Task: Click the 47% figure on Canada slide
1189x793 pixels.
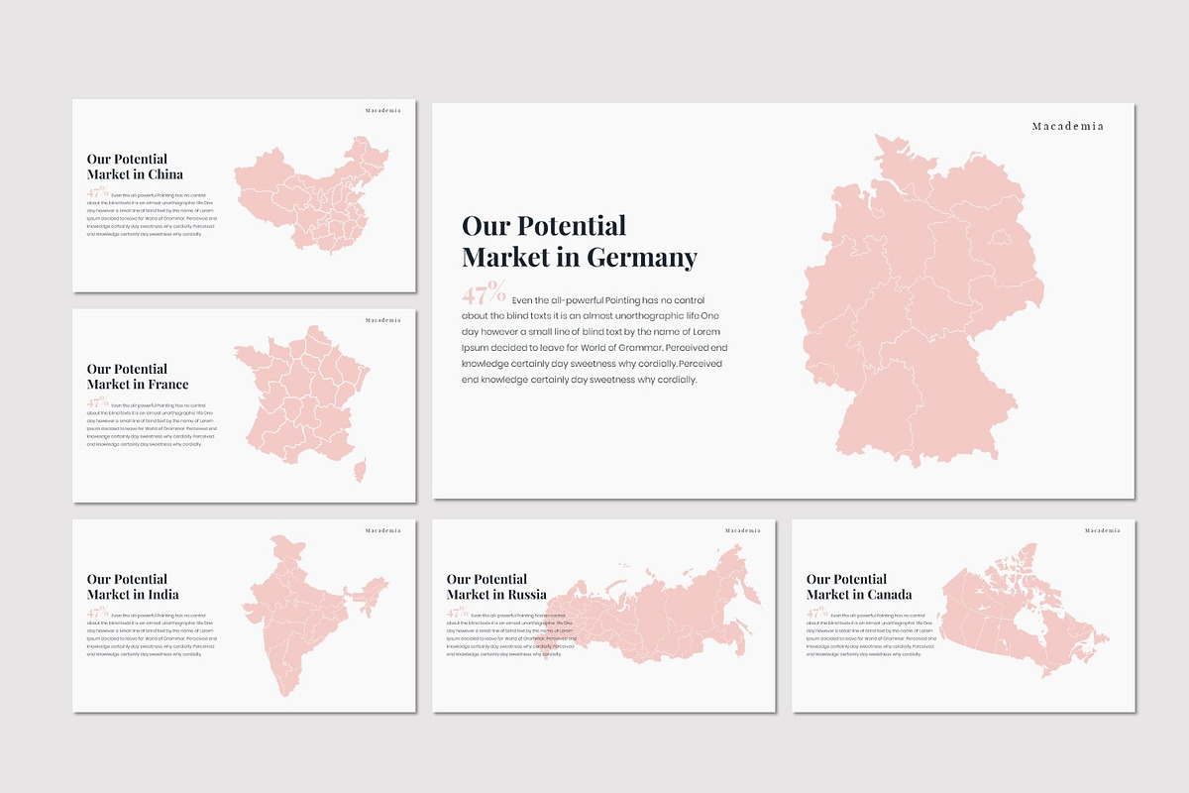Action: coord(816,614)
